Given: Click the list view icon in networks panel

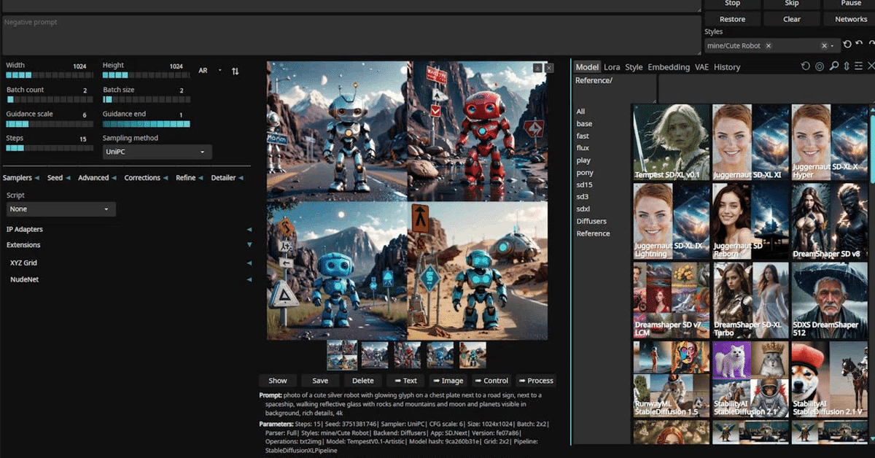Looking at the screenshot, I should pos(858,66).
